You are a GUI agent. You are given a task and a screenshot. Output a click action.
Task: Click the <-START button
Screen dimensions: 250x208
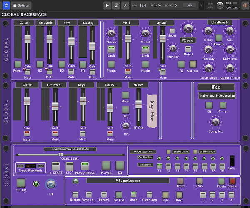[56, 166]
